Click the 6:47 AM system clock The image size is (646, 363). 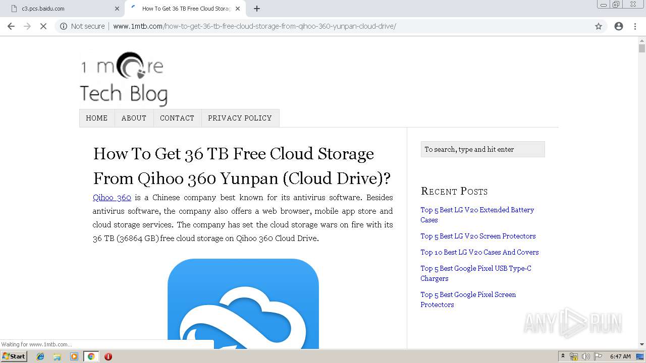click(x=620, y=356)
